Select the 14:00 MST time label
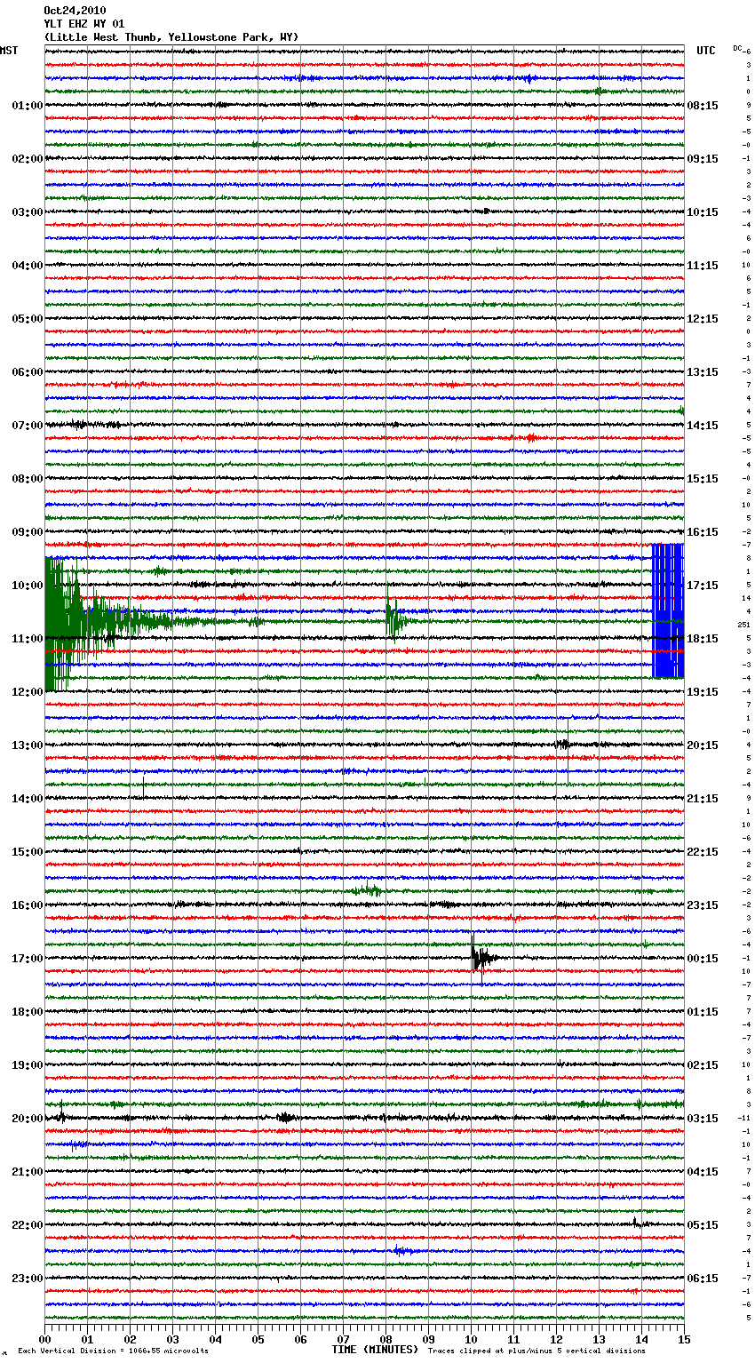The image size is (755, 1363). tap(28, 799)
